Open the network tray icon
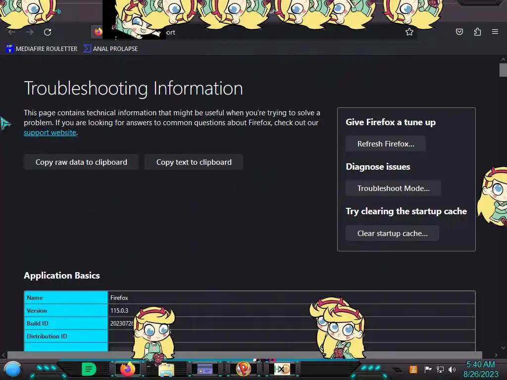507x380 pixels. [x=440, y=369]
